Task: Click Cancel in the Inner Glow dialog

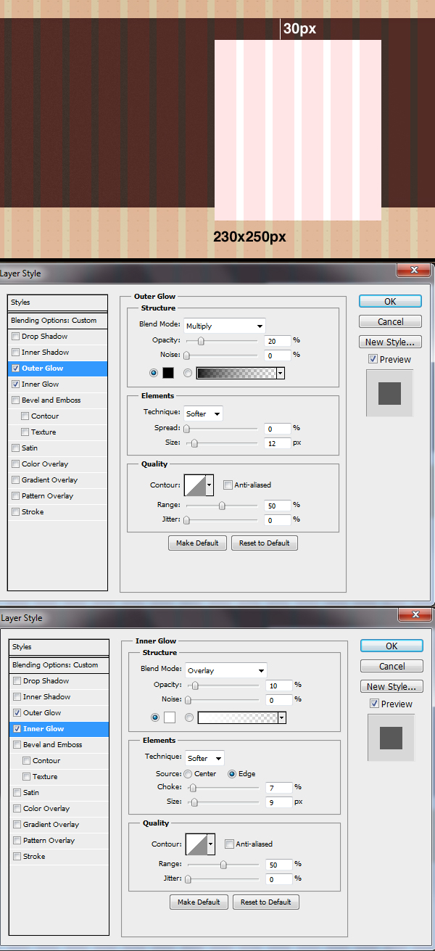Action: click(x=391, y=666)
